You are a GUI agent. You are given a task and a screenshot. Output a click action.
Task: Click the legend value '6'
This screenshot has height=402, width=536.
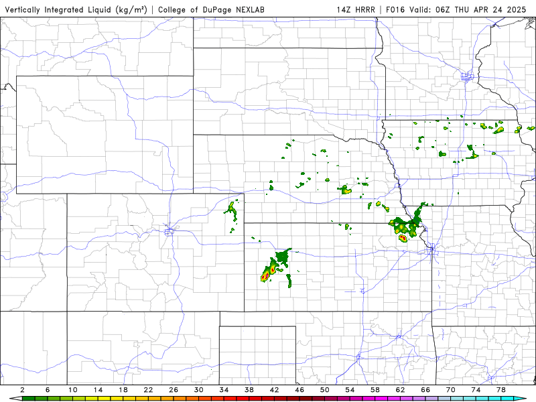pyautogui.click(x=48, y=390)
